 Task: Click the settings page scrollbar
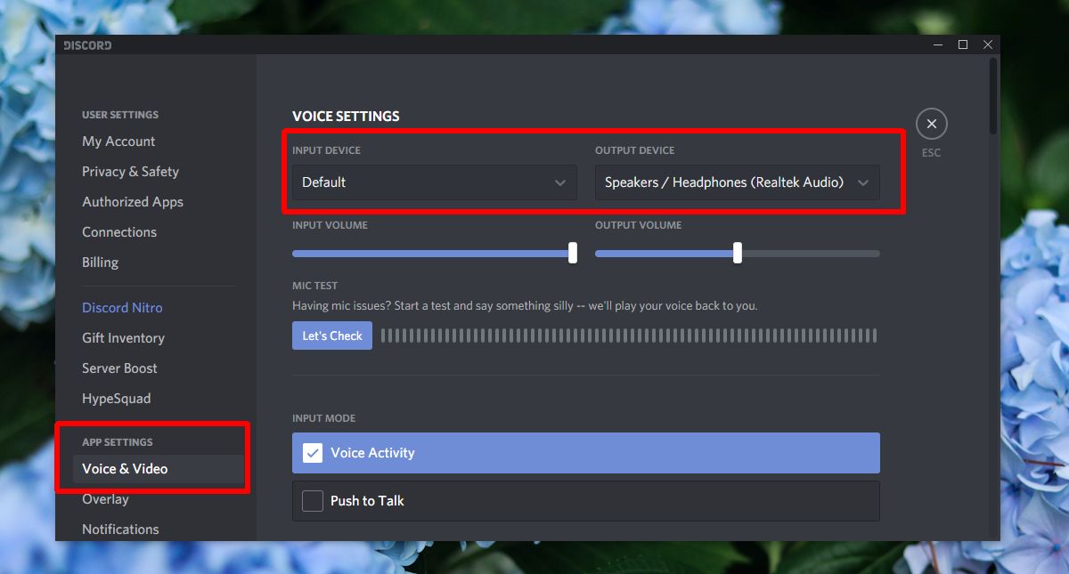click(994, 96)
